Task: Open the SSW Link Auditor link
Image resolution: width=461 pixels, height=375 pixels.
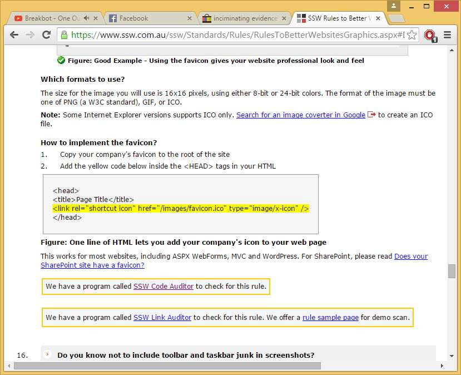Action: tap(162, 317)
